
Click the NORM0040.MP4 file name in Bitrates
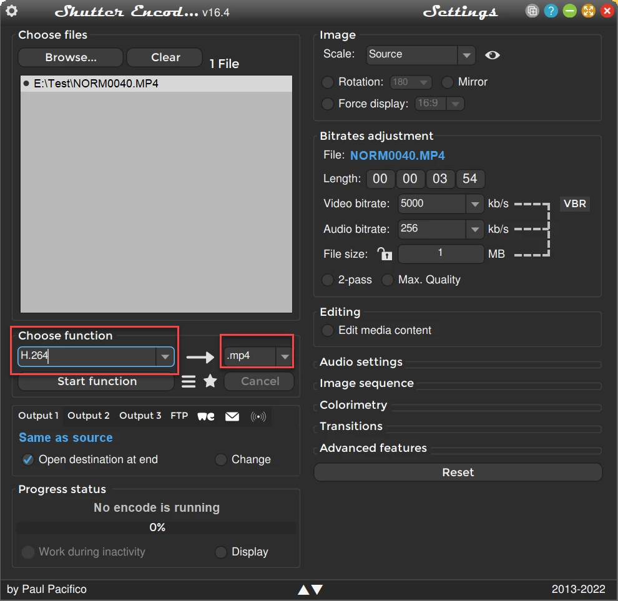(x=397, y=155)
